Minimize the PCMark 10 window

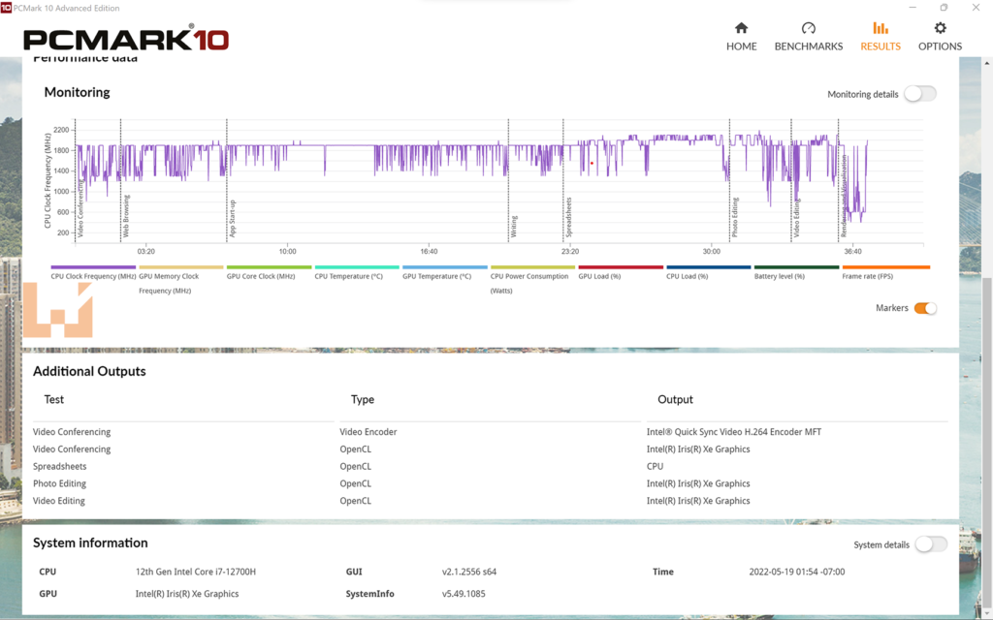pyautogui.click(x=913, y=8)
